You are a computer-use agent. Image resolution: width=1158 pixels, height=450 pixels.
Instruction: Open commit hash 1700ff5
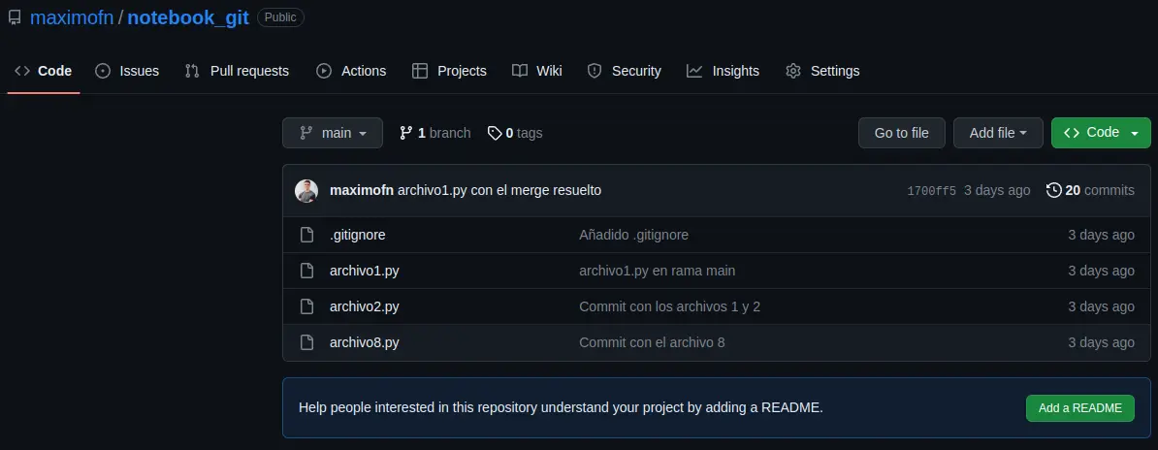[x=931, y=191]
